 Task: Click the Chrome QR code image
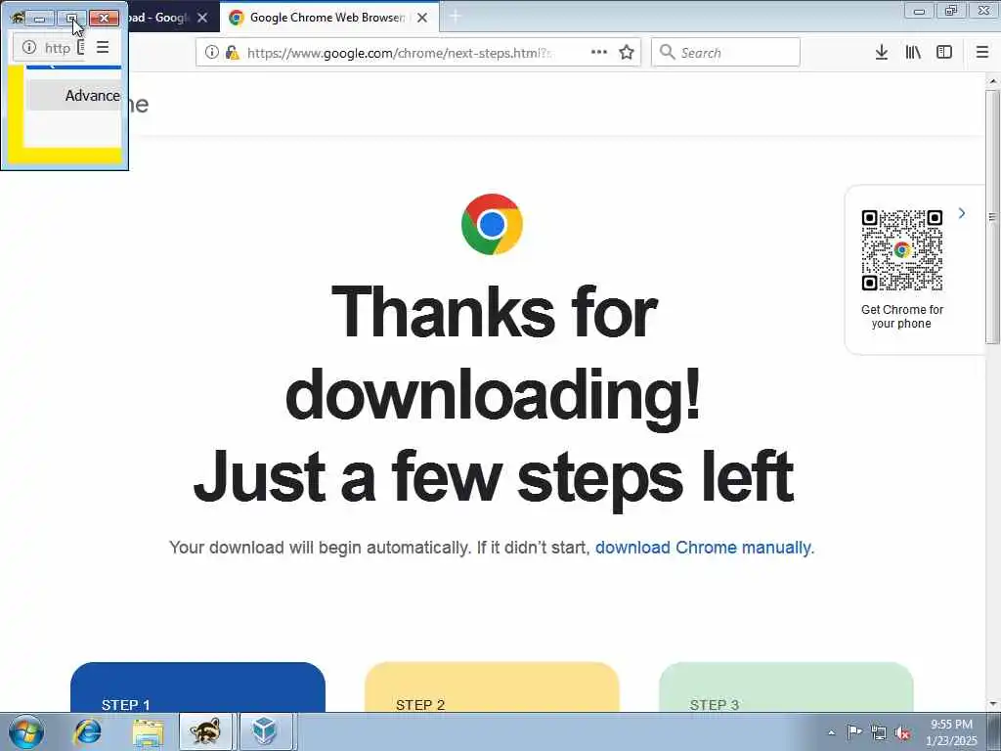click(902, 249)
